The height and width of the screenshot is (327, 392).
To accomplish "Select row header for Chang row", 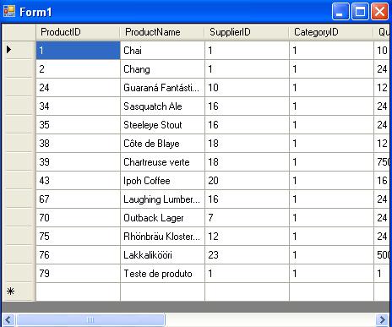I will click(x=19, y=68).
